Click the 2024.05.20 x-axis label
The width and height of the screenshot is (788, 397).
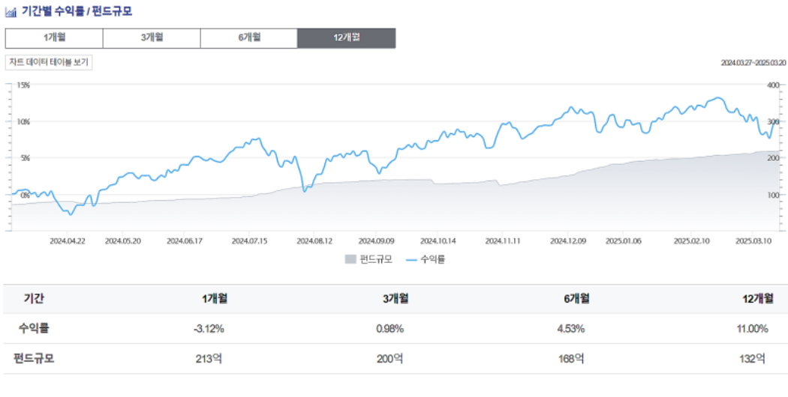[122, 241]
